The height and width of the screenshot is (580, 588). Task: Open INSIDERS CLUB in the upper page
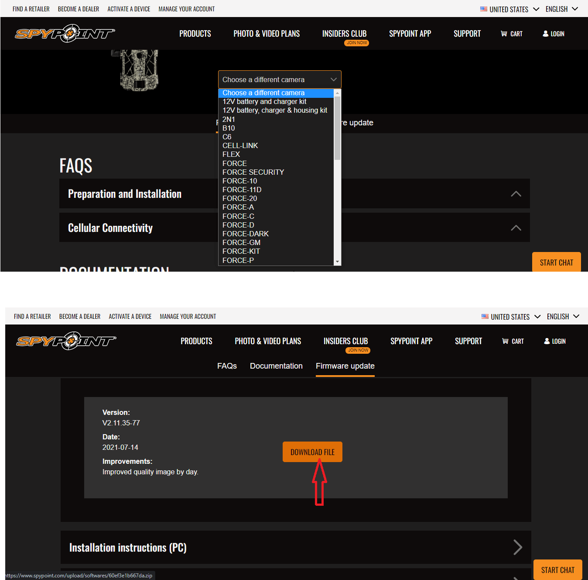[344, 34]
